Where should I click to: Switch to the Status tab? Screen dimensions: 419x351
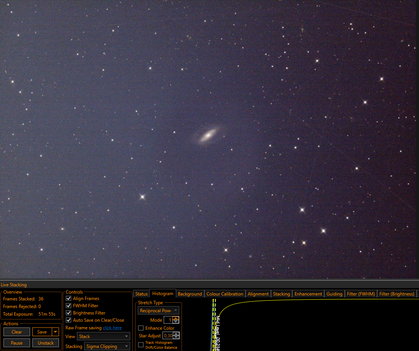141,294
